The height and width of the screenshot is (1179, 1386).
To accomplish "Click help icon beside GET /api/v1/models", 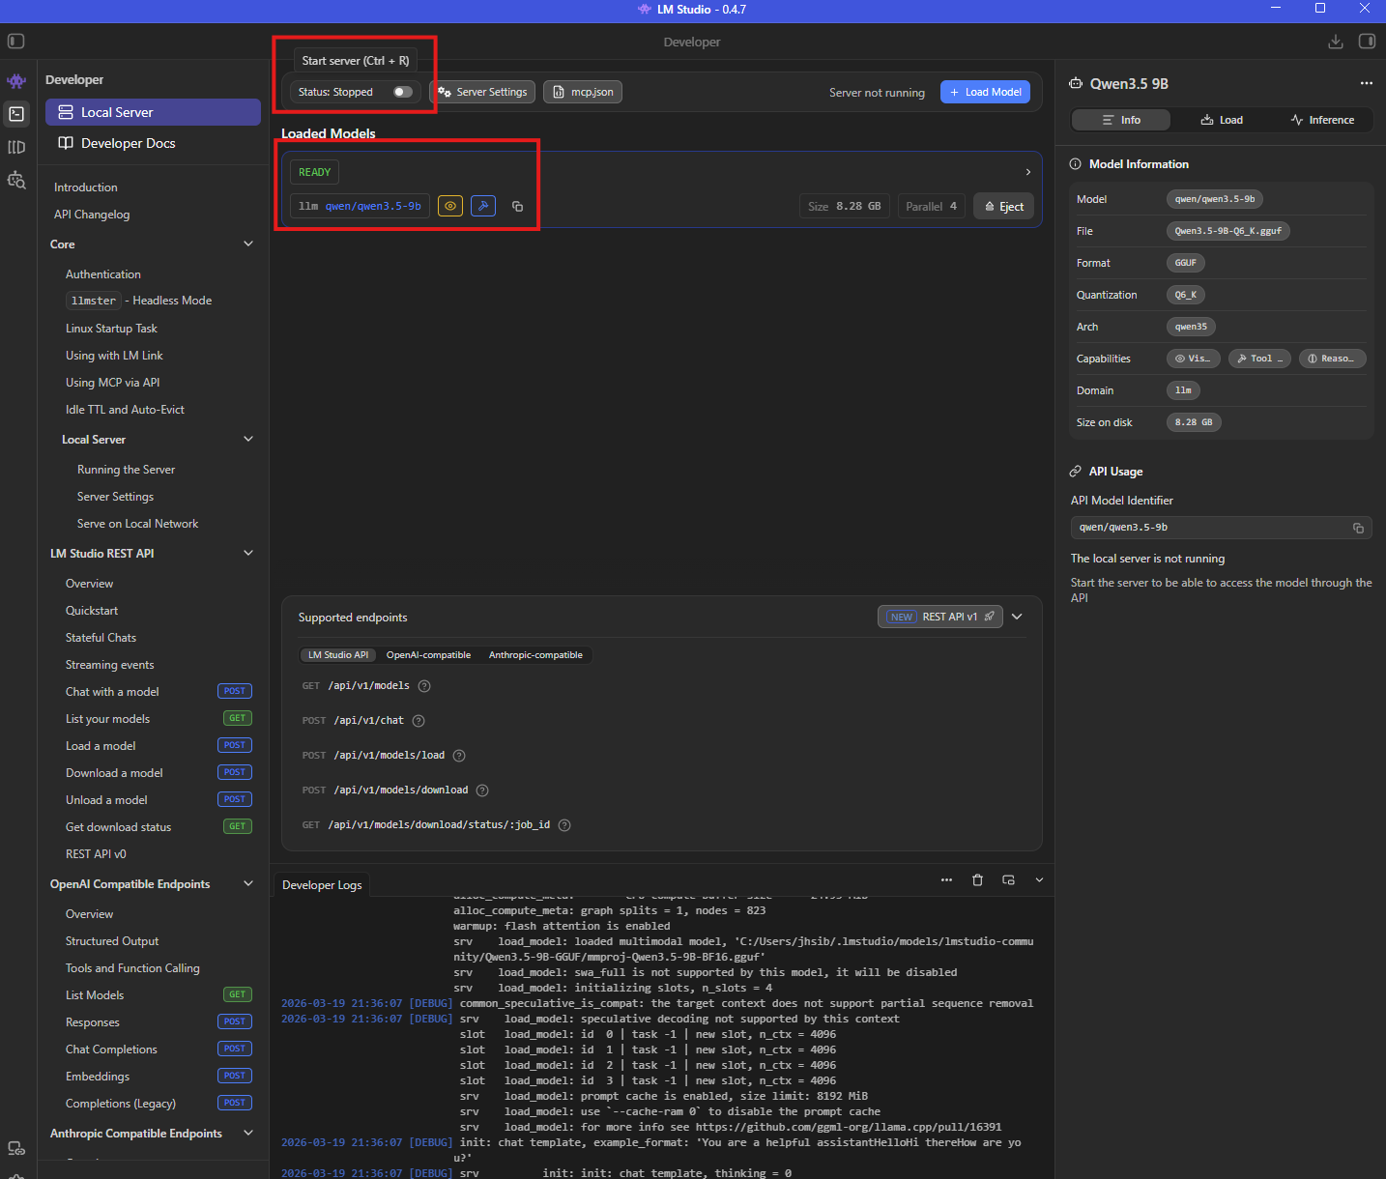I will (x=424, y=686).
